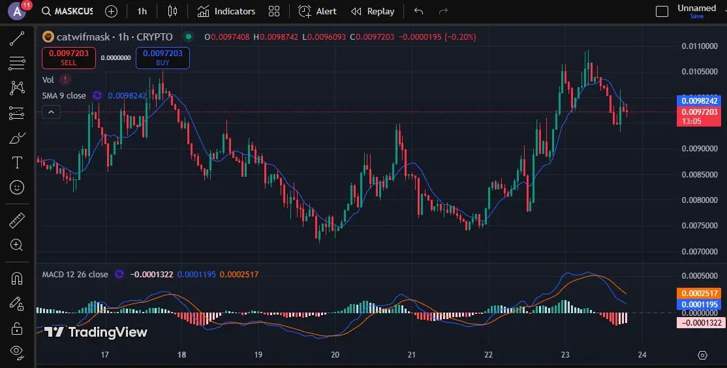Start bar Replay mode
This screenshot has width=727, height=368.
click(x=373, y=11)
